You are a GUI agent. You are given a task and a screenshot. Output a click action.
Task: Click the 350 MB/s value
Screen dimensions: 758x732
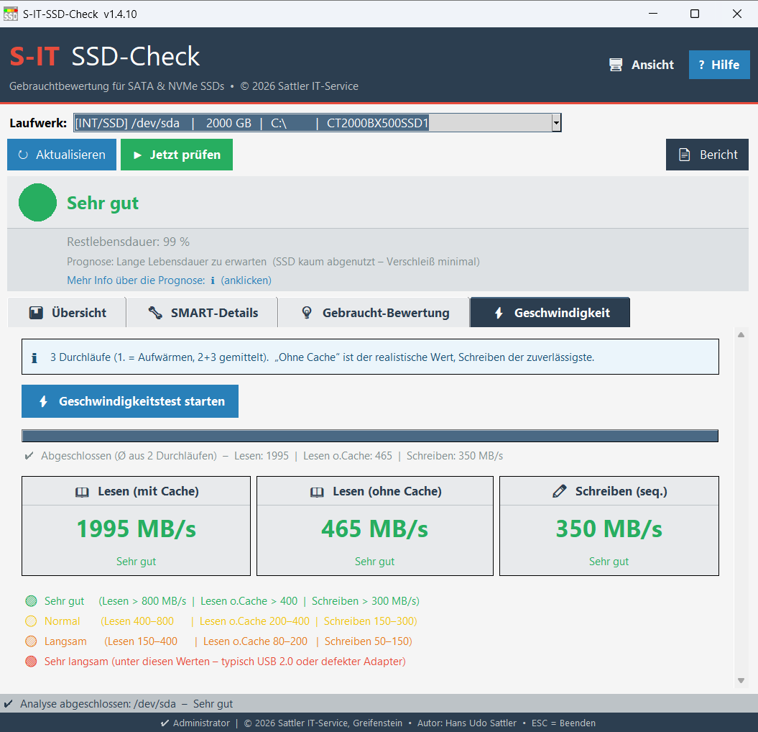coord(609,529)
